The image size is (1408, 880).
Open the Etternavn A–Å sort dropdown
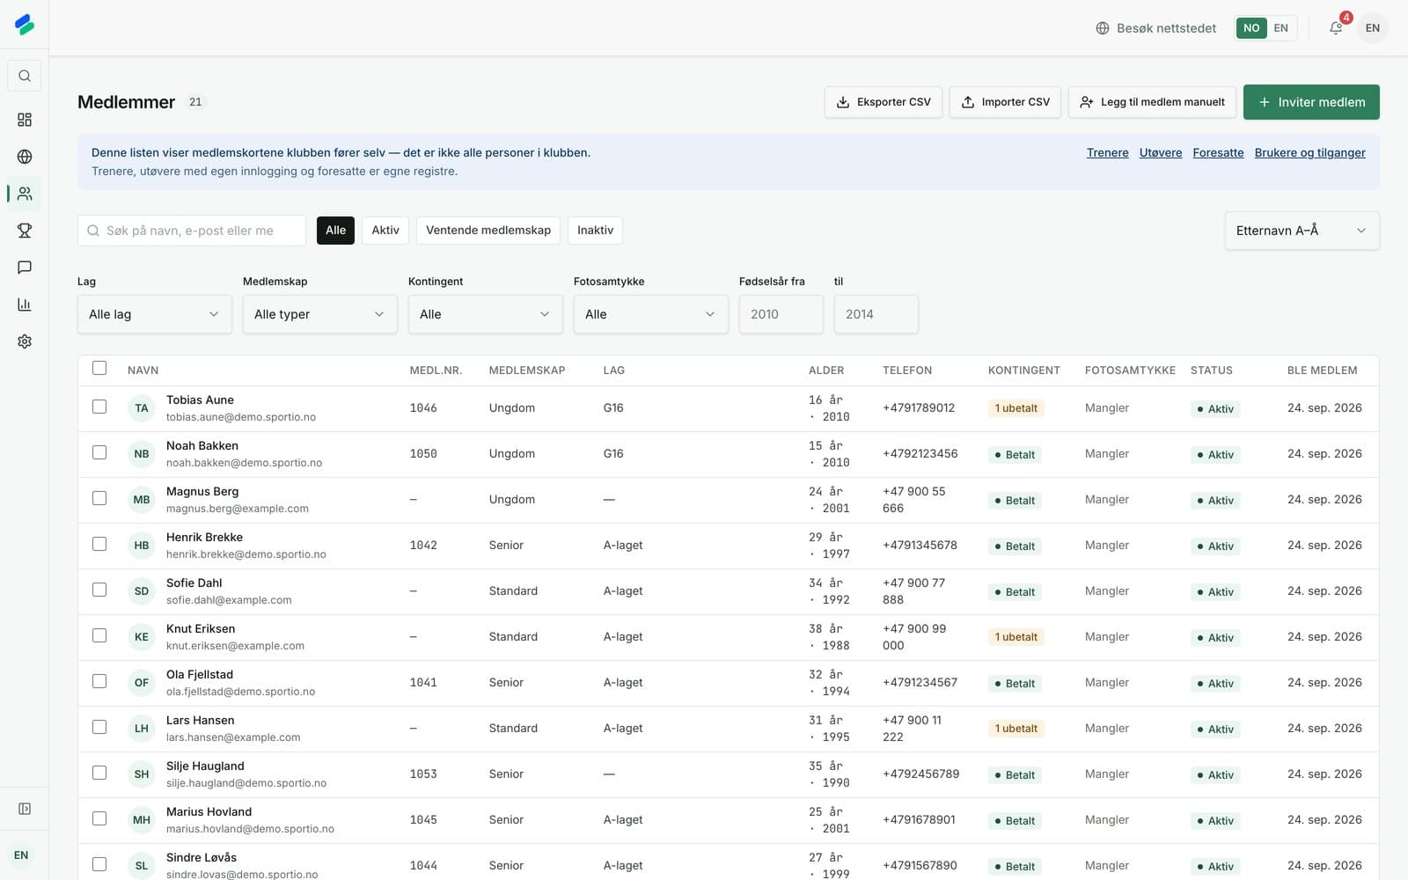tap(1302, 231)
